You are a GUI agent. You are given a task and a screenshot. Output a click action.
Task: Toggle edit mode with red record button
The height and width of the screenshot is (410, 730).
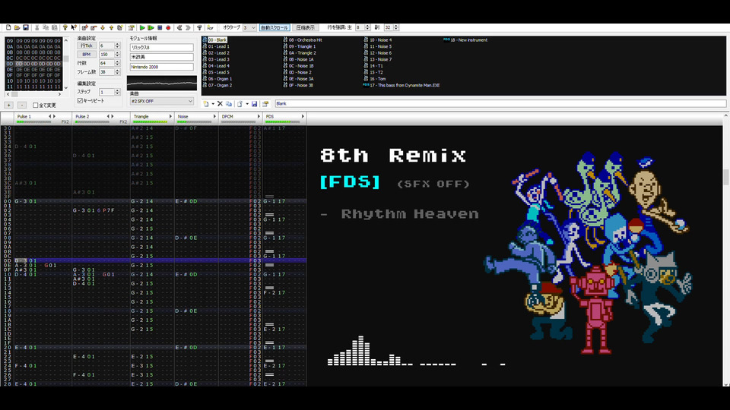(x=168, y=28)
